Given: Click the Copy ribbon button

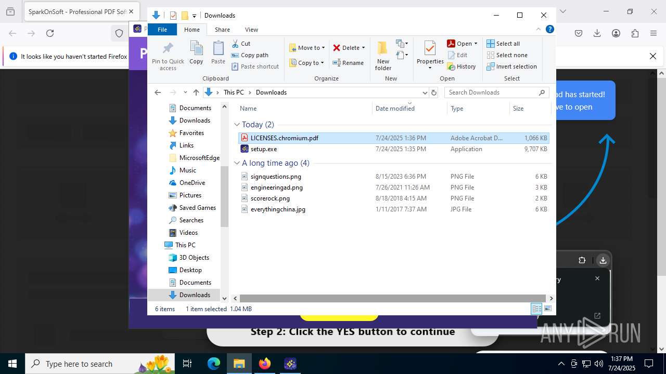Looking at the screenshot, I should [196, 52].
